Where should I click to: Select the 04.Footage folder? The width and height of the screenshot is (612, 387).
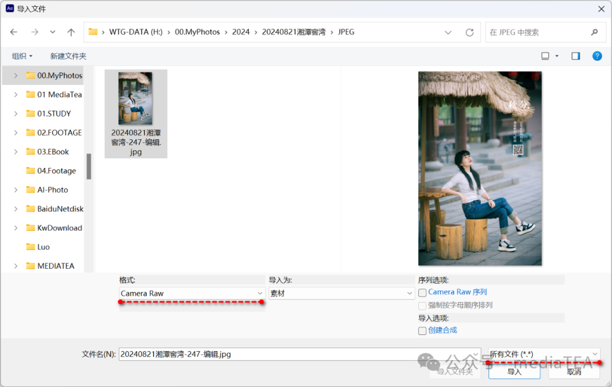pyautogui.click(x=51, y=171)
